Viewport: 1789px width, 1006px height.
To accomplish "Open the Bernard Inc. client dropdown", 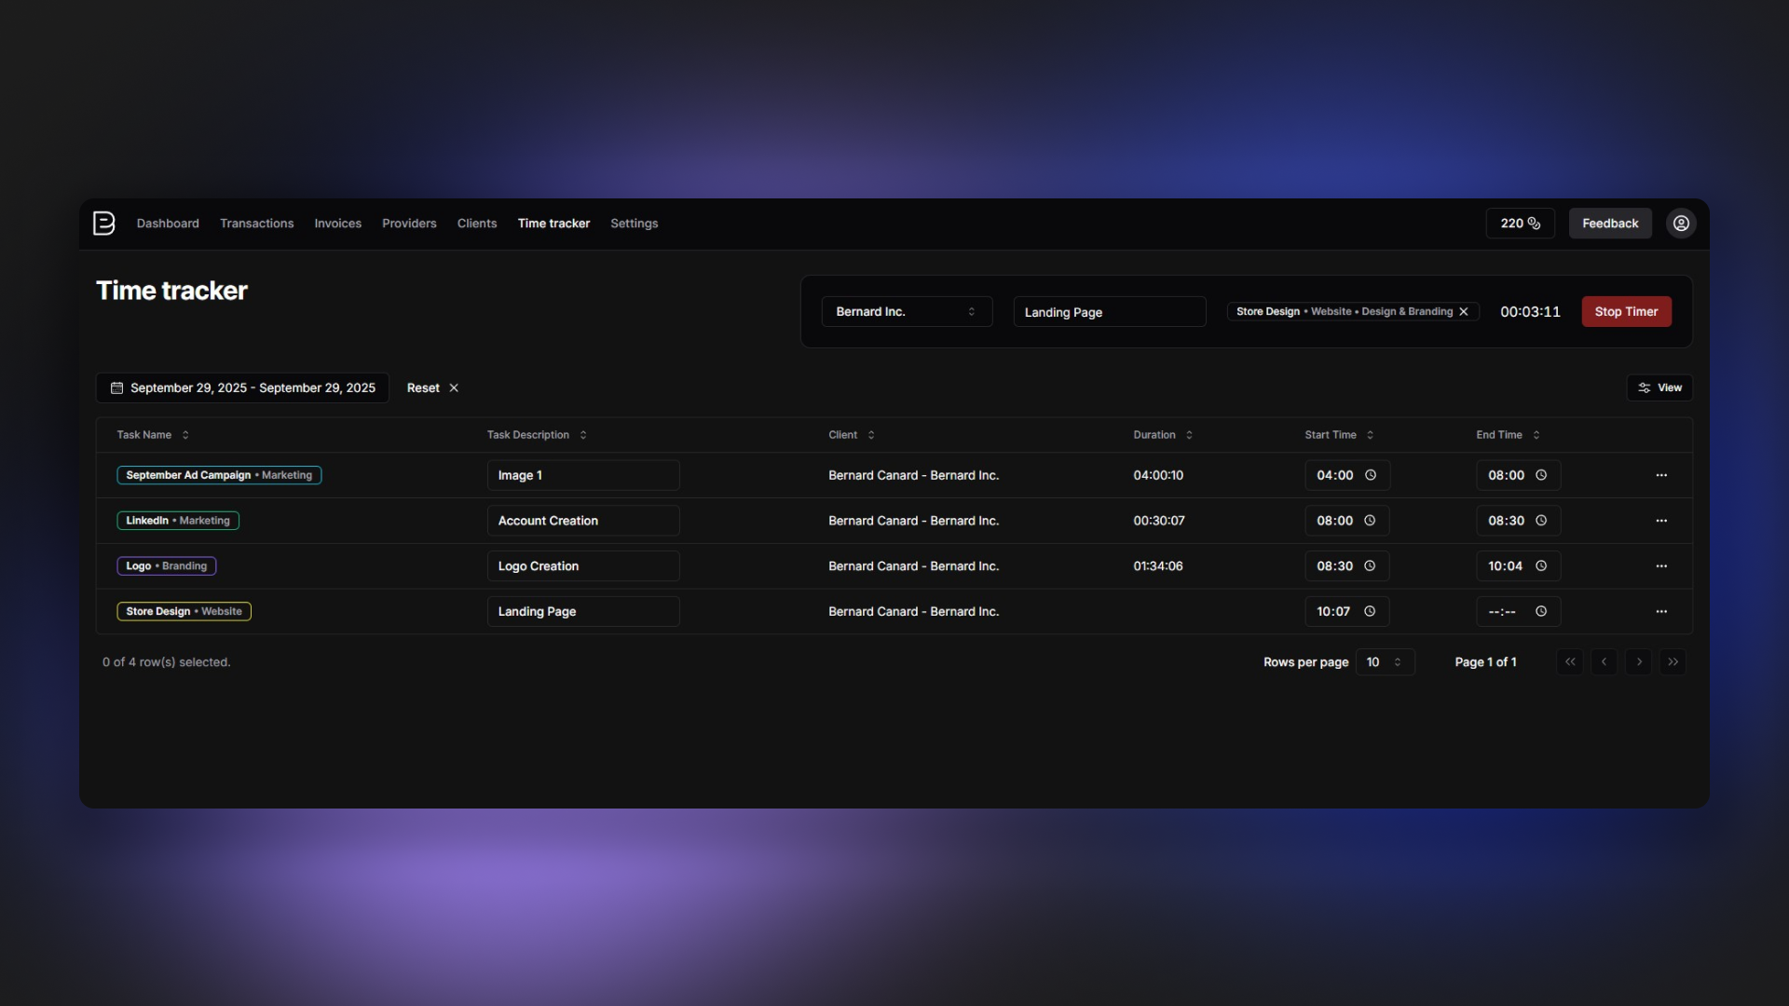I will point(907,311).
